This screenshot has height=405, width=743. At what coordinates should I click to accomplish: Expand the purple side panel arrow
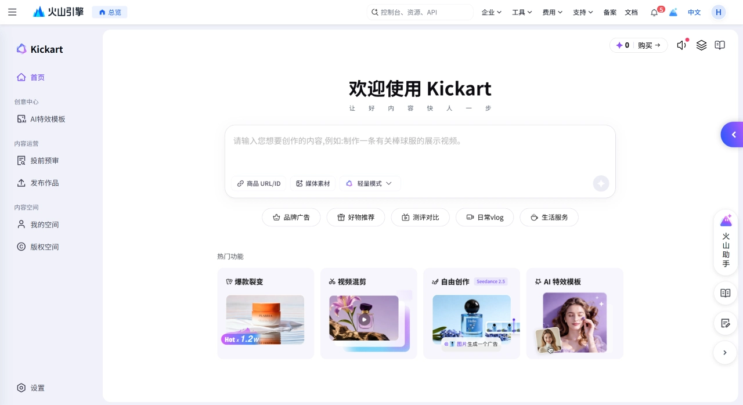point(733,135)
